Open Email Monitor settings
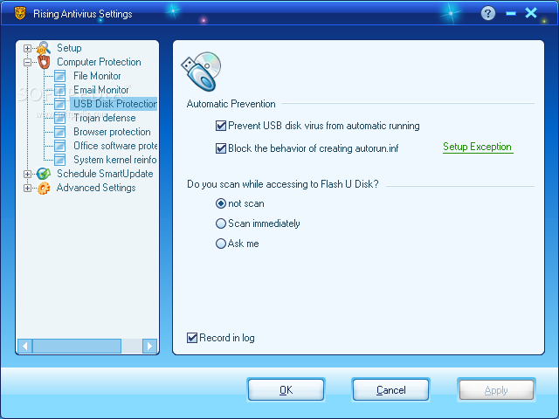Viewport: 559px width, 419px height. pyautogui.click(x=101, y=90)
